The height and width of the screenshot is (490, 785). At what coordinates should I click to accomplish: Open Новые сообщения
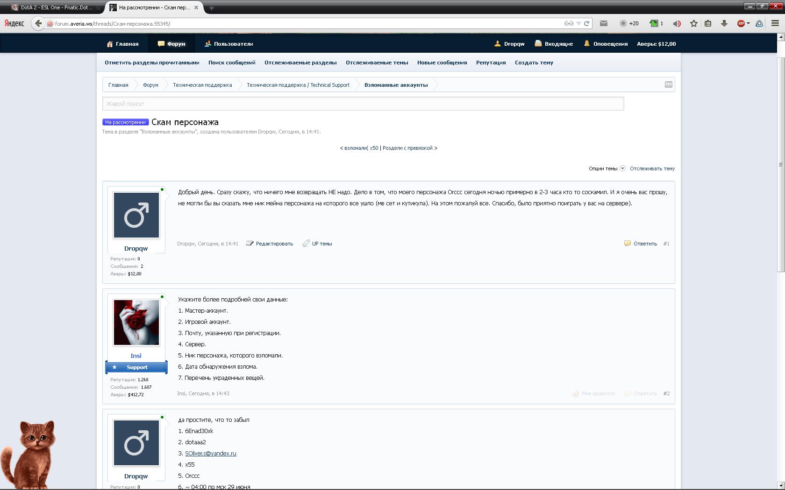point(442,63)
